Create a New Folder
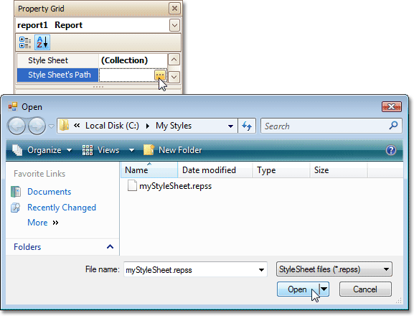Image resolution: width=414 pixels, height=316 pixels. tap(173, 150)
